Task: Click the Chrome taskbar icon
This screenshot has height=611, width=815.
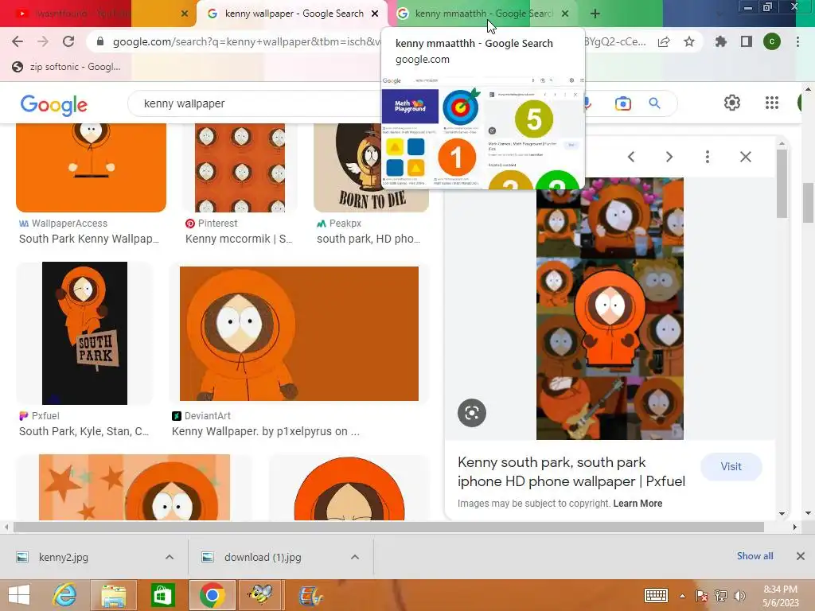Action: (x=212, y=595)
